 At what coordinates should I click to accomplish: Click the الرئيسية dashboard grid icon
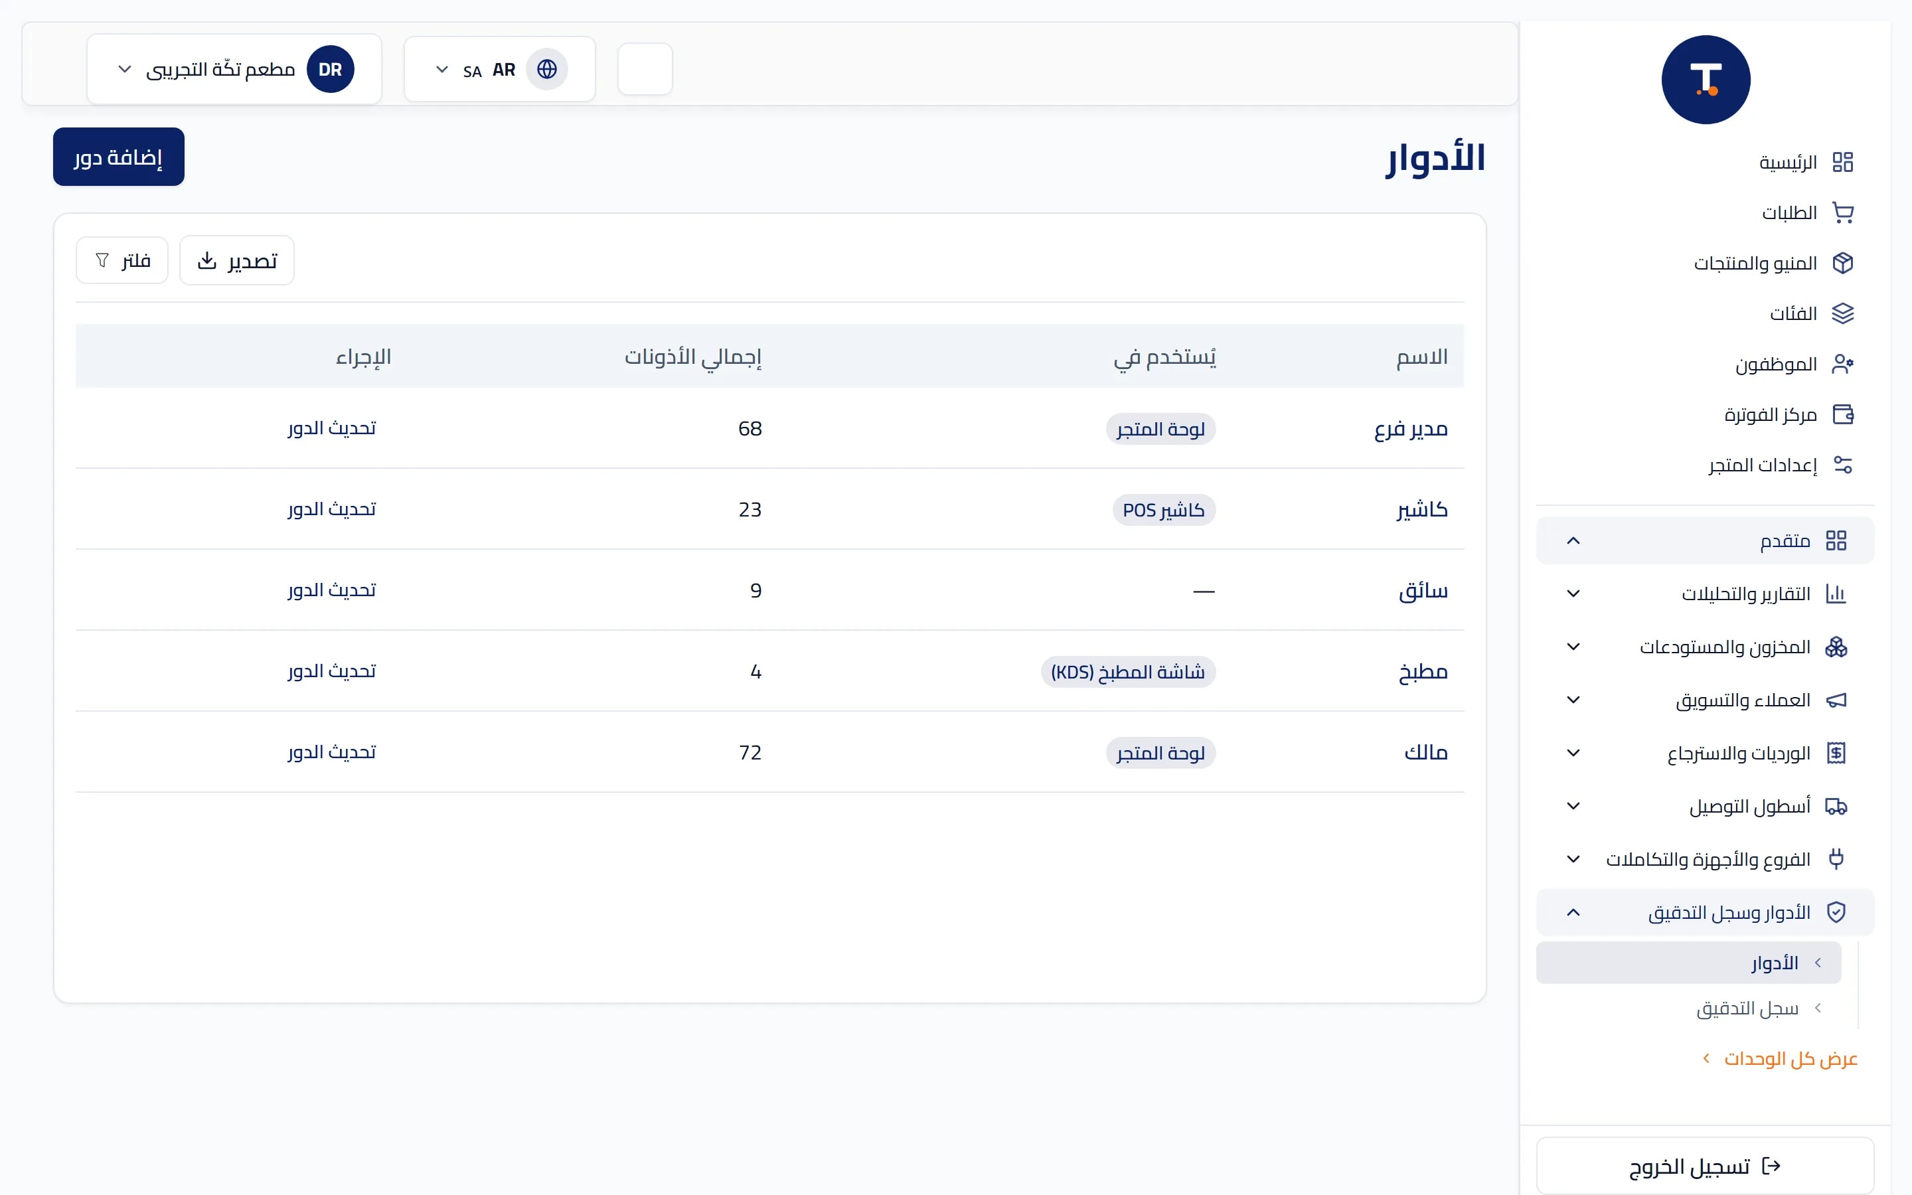(1842, 162)
